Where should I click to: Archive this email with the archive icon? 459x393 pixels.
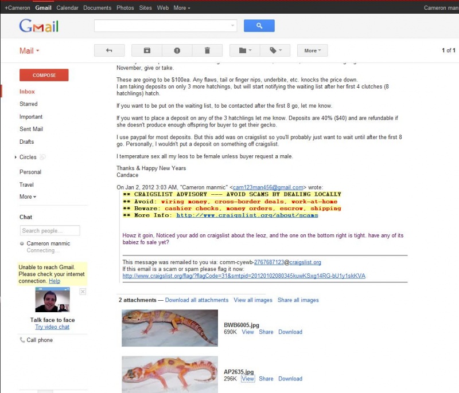pos(147,50)
